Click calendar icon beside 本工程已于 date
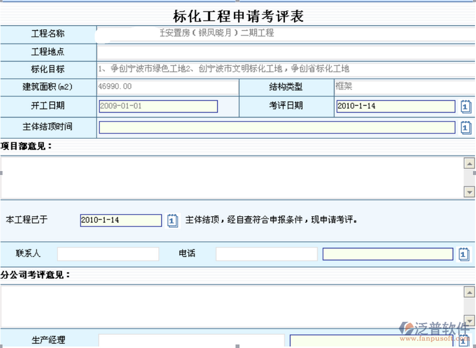Image resolution: width=476 pixels, height=348 pixels. (172, 220)
